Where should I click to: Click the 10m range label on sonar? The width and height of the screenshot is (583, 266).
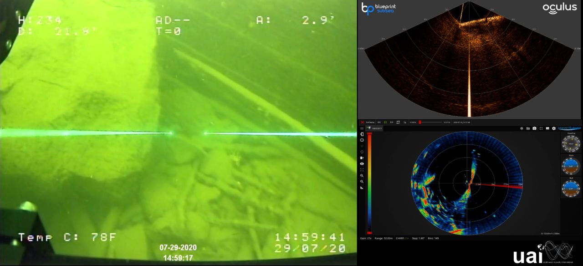tap(520, 185)
